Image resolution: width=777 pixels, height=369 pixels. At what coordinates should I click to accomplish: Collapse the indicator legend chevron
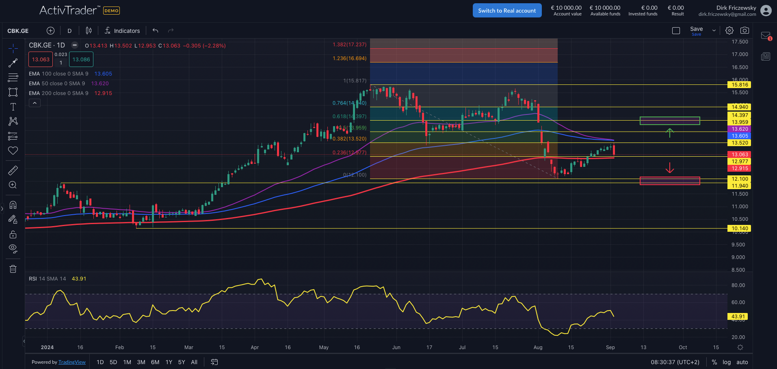pyautogui.click(x=35, y=103)
